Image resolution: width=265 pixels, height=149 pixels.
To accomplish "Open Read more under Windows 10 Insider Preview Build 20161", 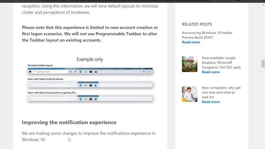I will [x=191, y=42].
